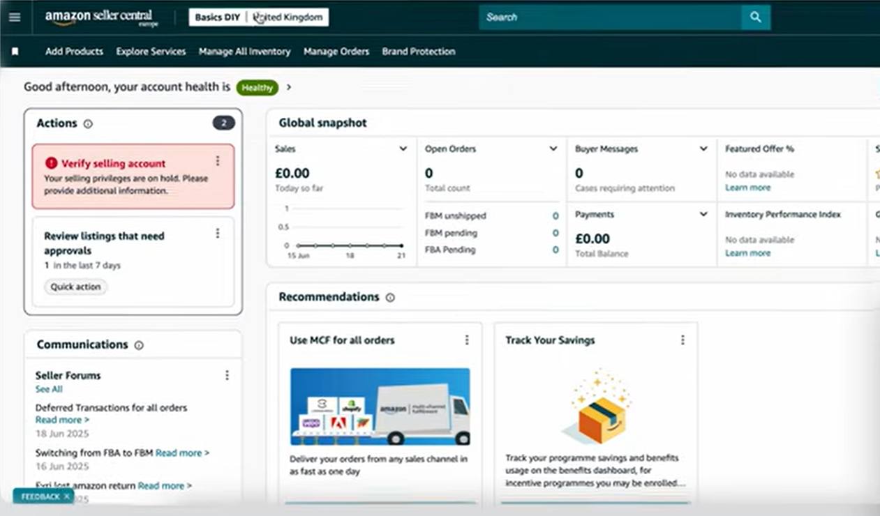
Task: Open the Verify selling account alert
Action: (133, 176)
